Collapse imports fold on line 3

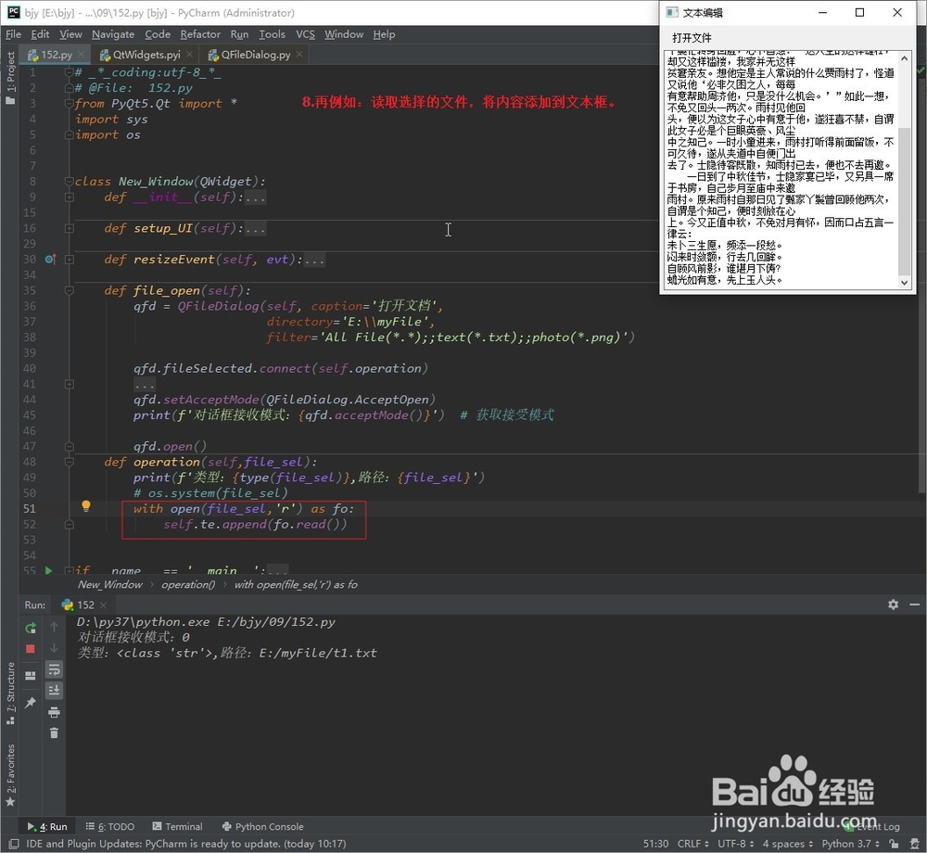pos(70,104)
